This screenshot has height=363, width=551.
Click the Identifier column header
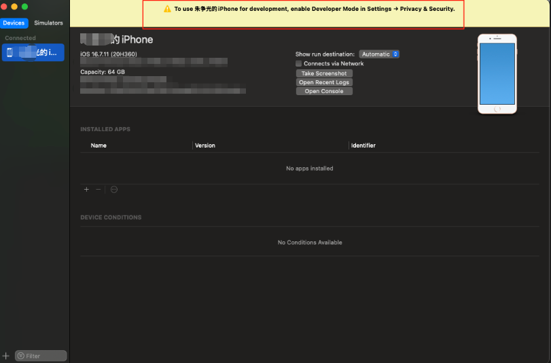pos(363,145)
